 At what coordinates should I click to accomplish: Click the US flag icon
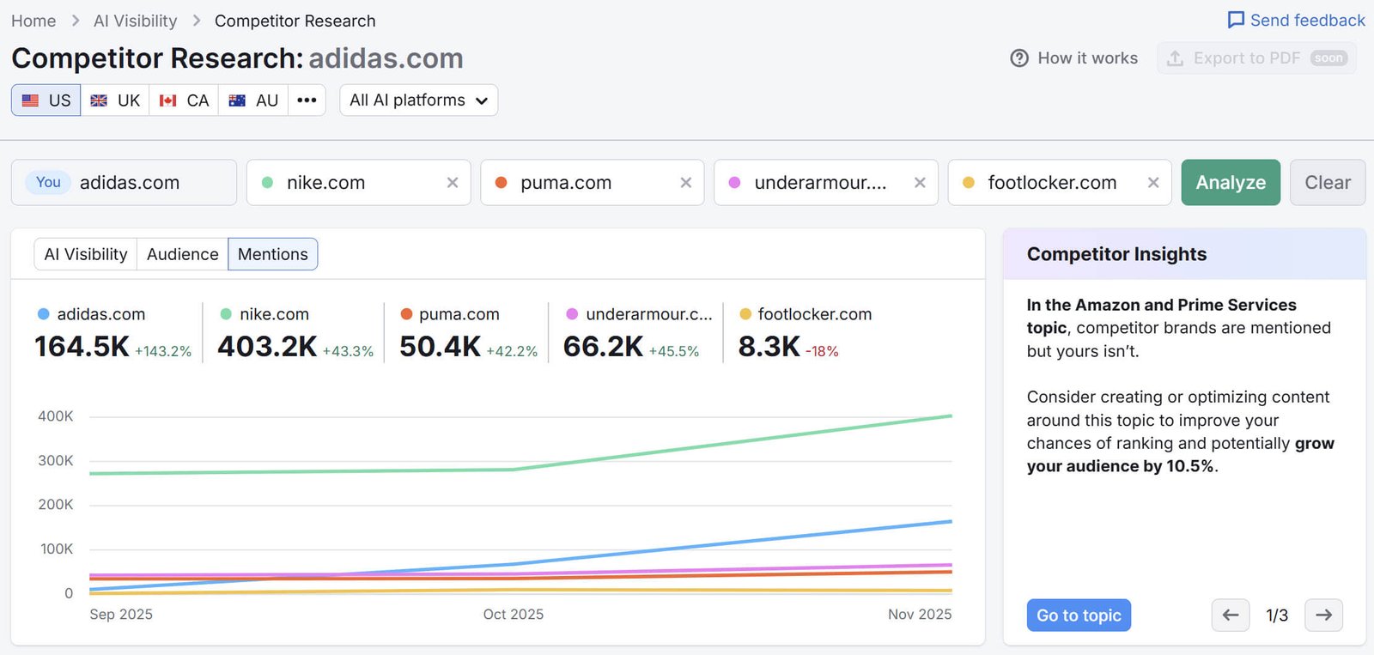click(x=30, y=100)
